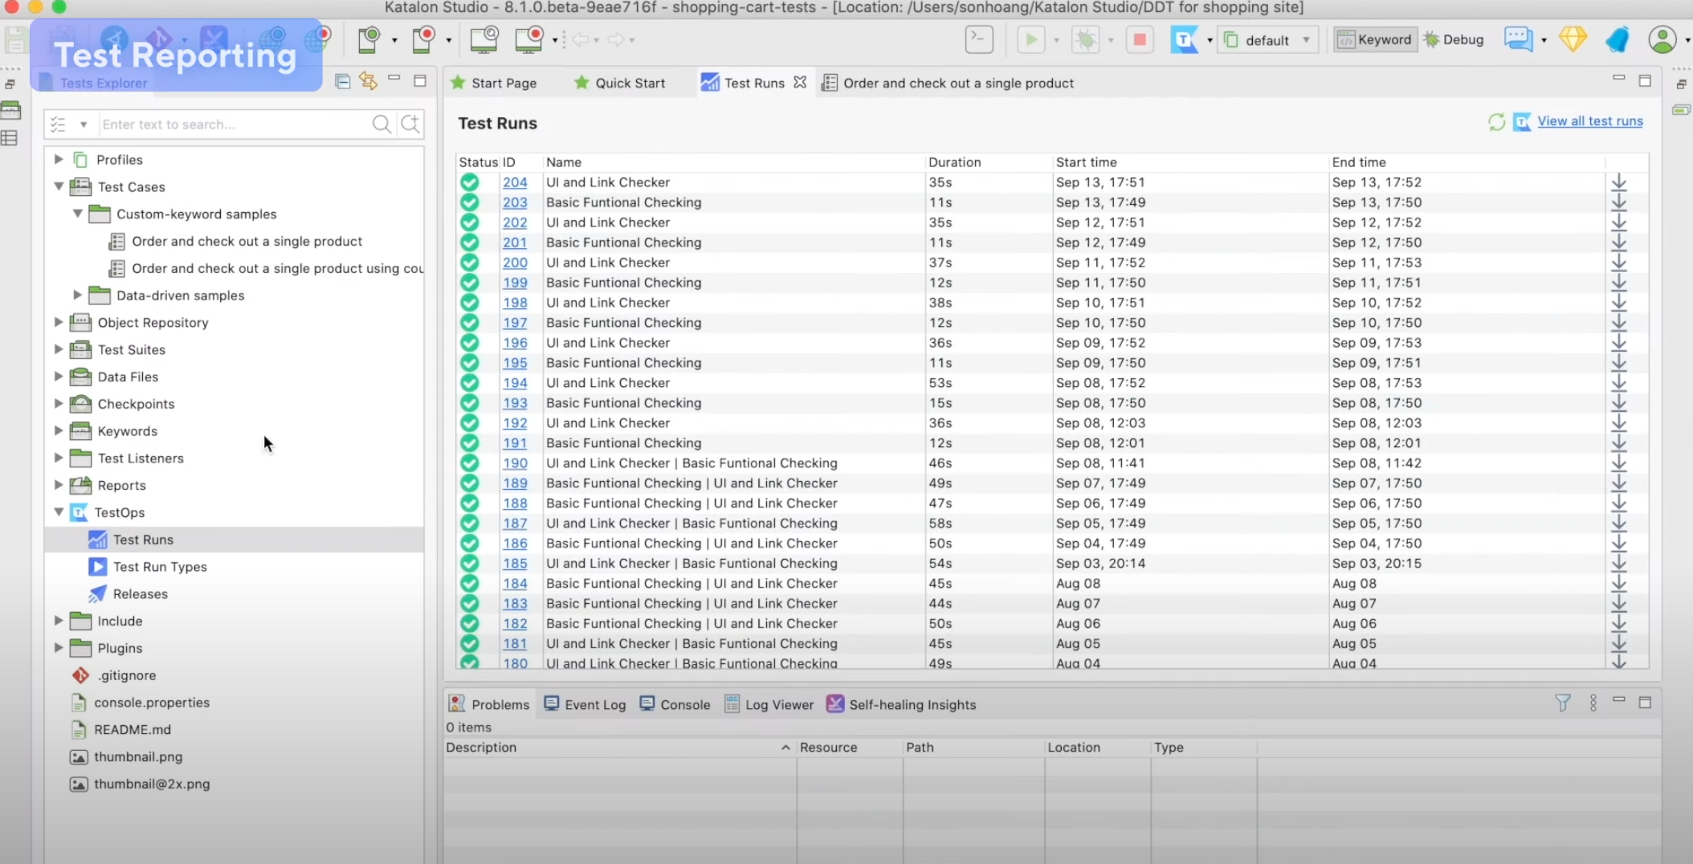Click the search text field in Tests Explorer
Viewport: 1693px width, 864px height.
click(235, 124)
